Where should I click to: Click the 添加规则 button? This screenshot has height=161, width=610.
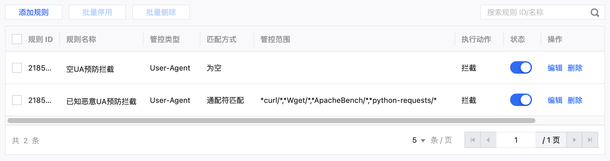coord(34,12)
